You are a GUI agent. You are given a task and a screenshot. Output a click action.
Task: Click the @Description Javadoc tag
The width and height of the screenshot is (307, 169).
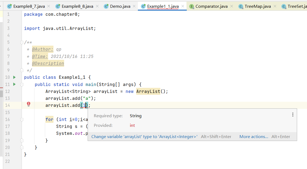48,63
